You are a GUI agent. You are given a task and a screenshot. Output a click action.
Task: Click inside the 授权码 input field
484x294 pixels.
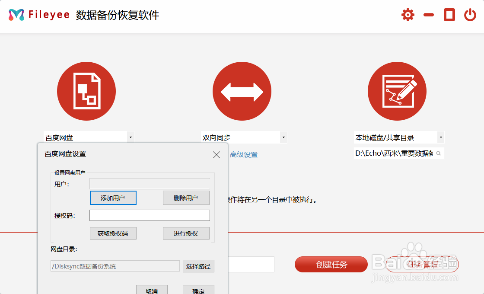pos(150,215)
